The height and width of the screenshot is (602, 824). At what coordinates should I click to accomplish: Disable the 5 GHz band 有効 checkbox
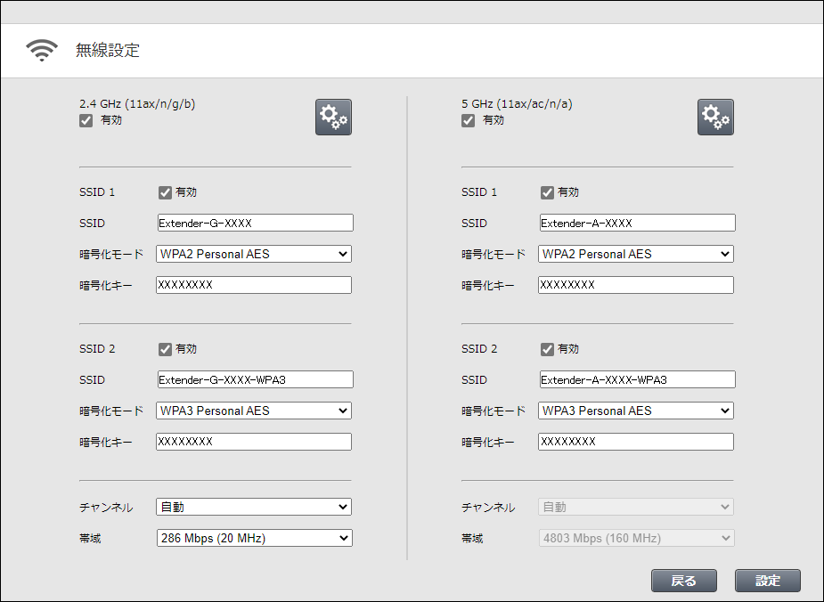[x=469, y=120]
